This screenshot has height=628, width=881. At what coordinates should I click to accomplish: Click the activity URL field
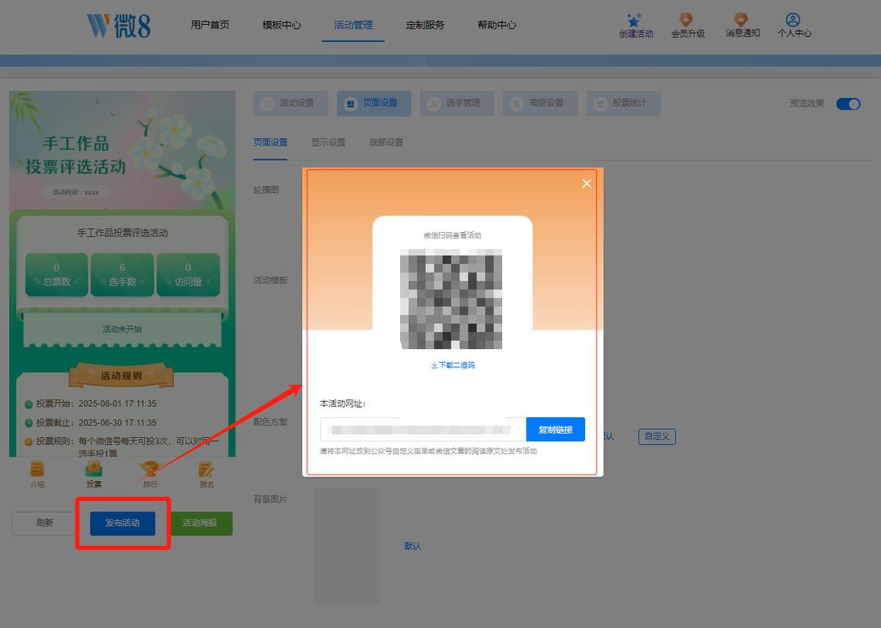[x=423, y=430]
